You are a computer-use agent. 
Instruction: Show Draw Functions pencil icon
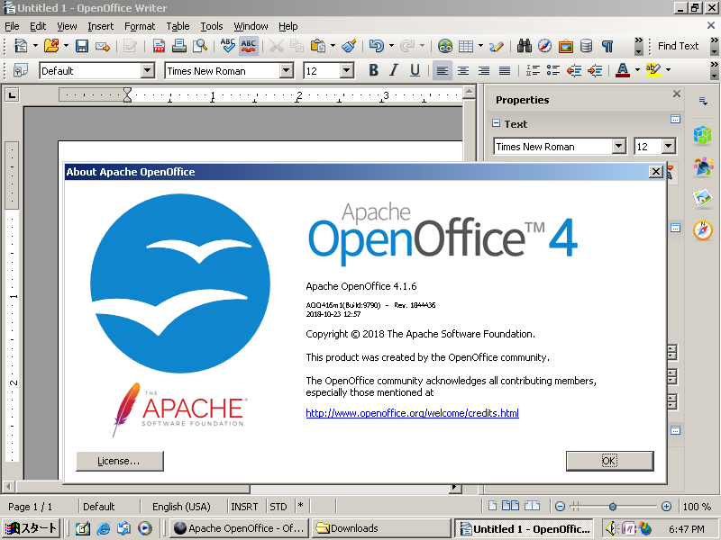click(x=497, y=46)
